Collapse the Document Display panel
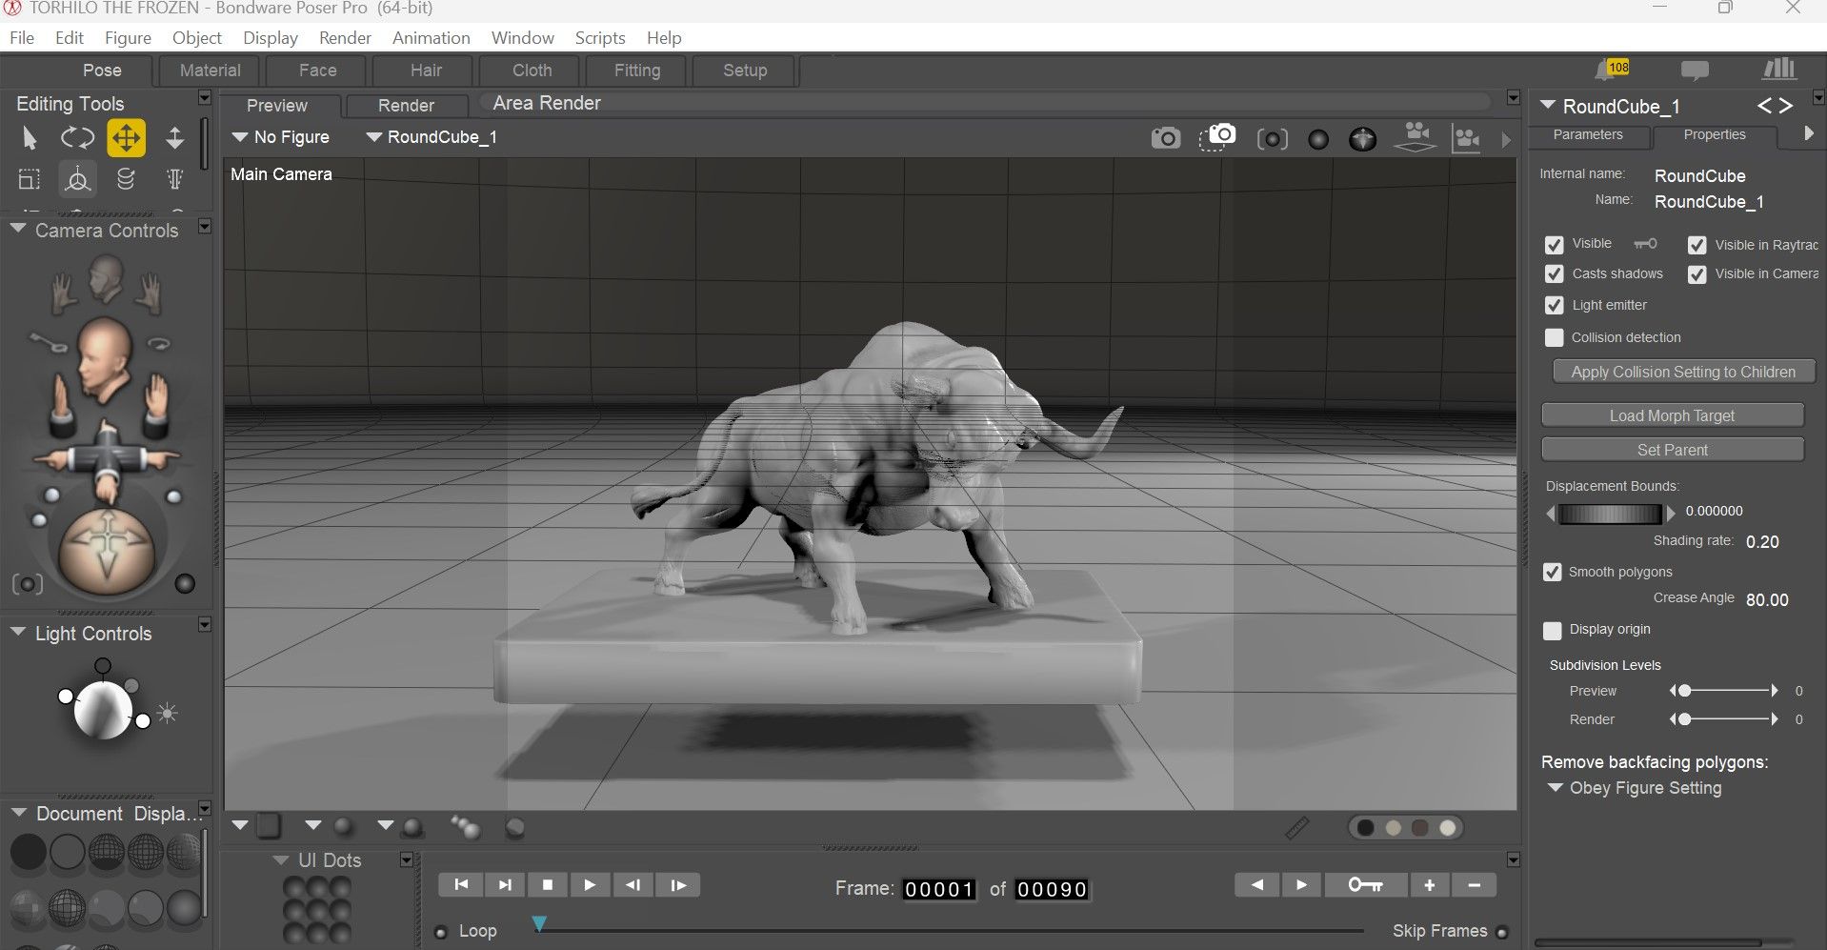Screen dimensions: 1827x950 click(x=17, y=813)
